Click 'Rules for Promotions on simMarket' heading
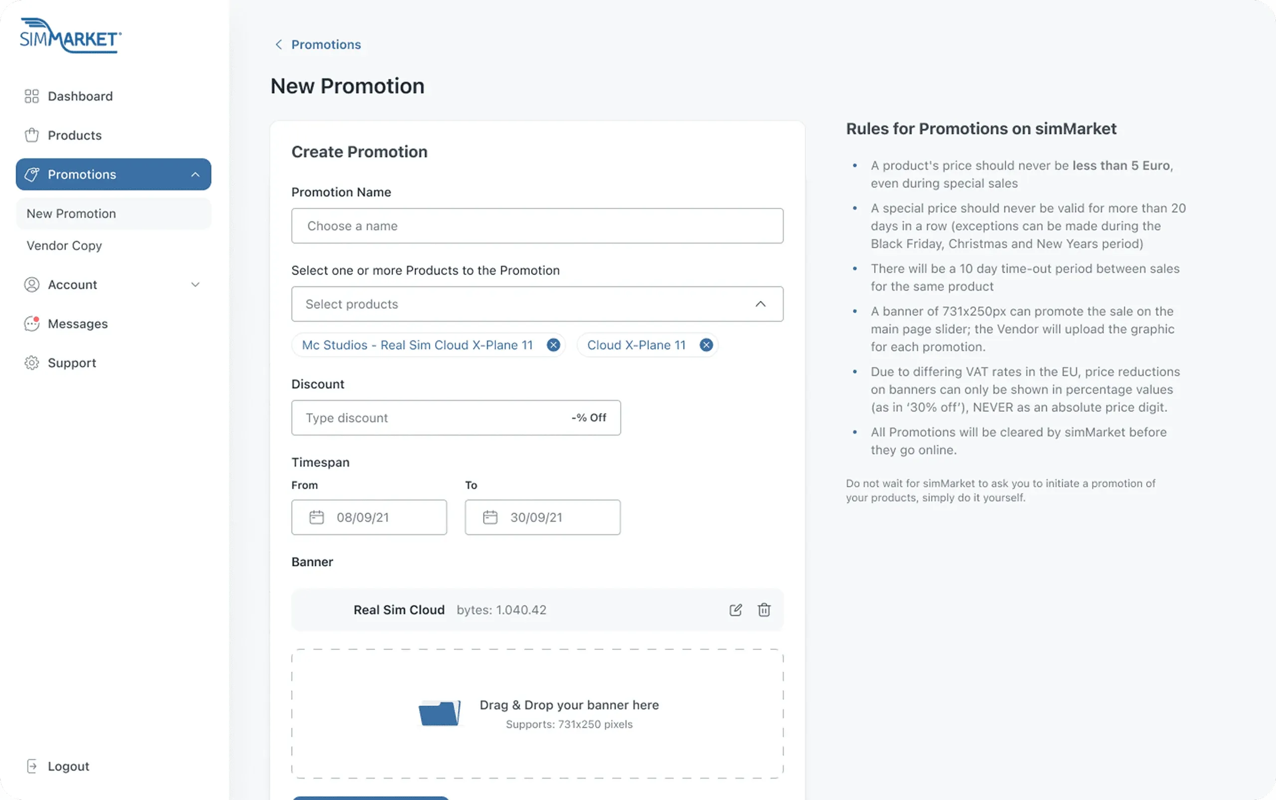Viewport: 1276px width, 800px height. (x=981, y=129)
